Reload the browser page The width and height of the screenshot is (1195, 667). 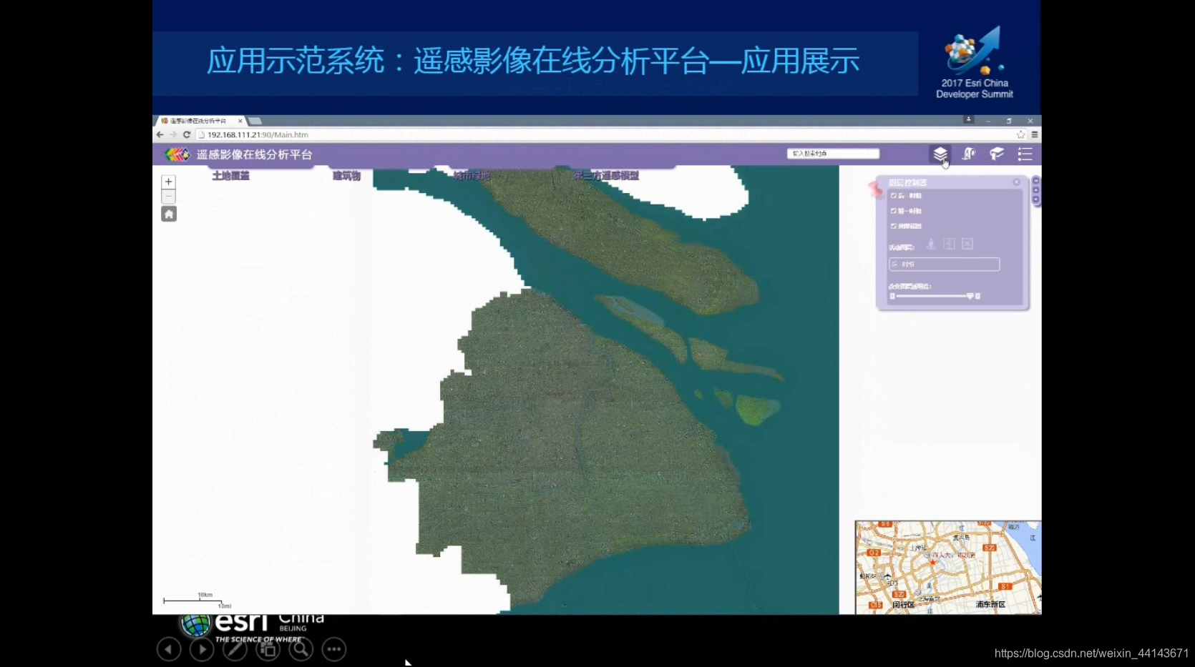187,134
